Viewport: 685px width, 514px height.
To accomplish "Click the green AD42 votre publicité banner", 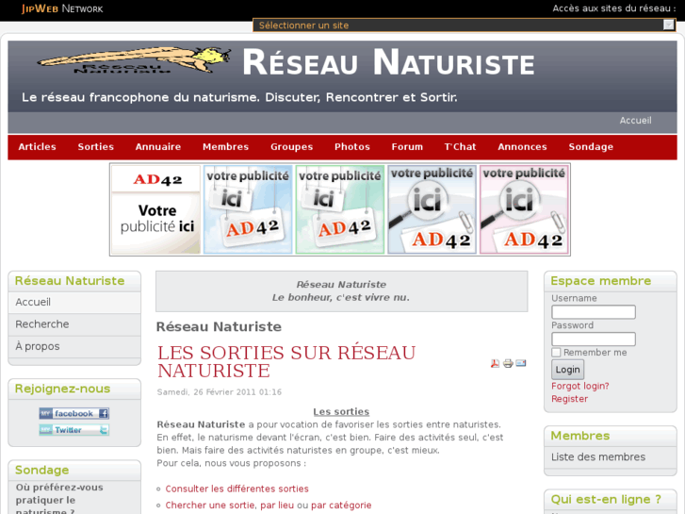I will [340, 209].
